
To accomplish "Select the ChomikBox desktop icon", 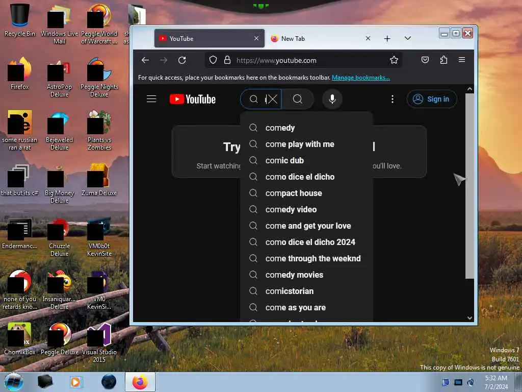I will coord(20,339).
